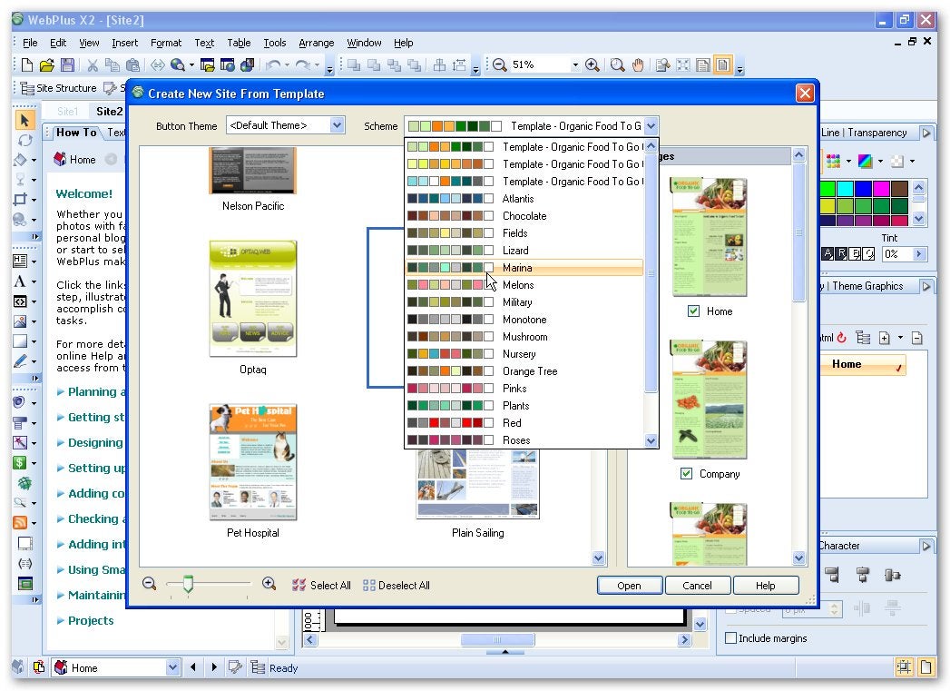Click the Welcome! heading link
The width and height of the screenshot is (950, 691).
pyautogui.click(x=84, y=194)
